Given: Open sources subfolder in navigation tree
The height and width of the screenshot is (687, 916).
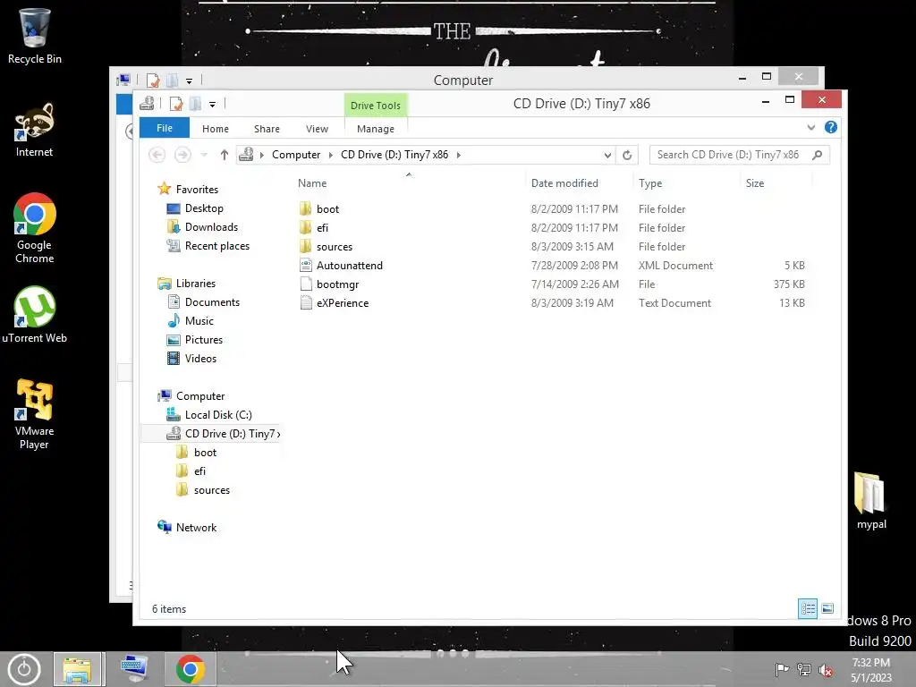Looking at the screenshot, I should point(211,489).
